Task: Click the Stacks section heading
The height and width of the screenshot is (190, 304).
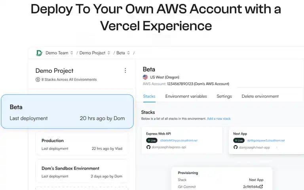Action: point(148,112)
